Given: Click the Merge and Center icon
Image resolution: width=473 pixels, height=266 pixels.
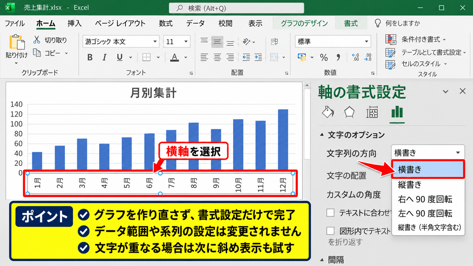Looking at the screenshot, I should point(274,57).
